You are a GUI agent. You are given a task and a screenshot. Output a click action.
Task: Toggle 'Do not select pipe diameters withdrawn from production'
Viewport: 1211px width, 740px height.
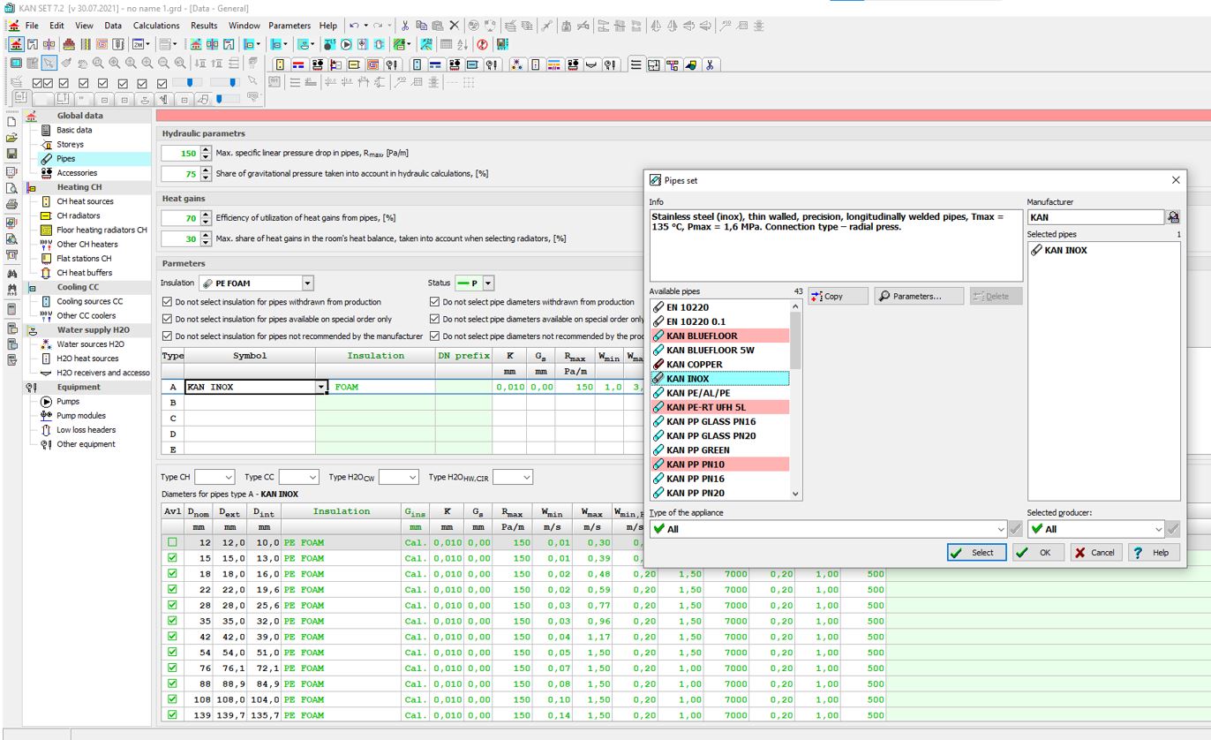point(434,302)
